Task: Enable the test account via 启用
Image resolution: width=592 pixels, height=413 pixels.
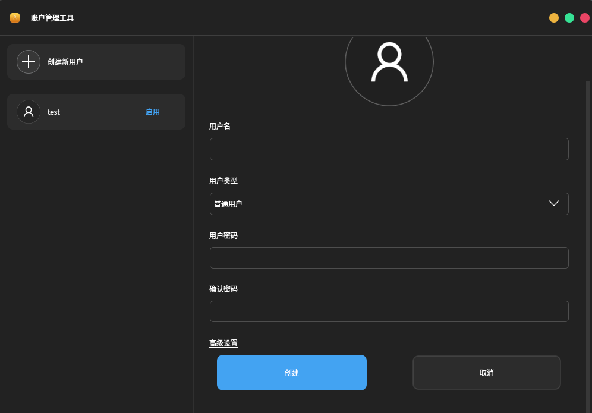Action: [x=153, y=112]
